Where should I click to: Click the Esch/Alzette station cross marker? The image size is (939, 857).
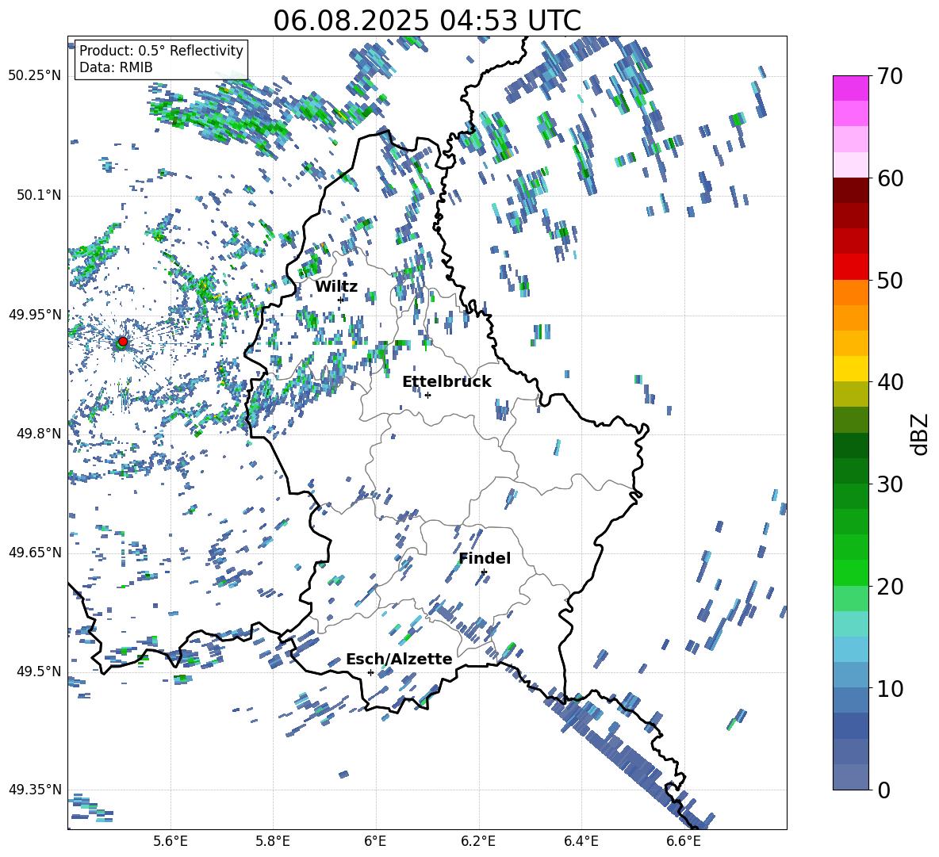click(370, 672)
